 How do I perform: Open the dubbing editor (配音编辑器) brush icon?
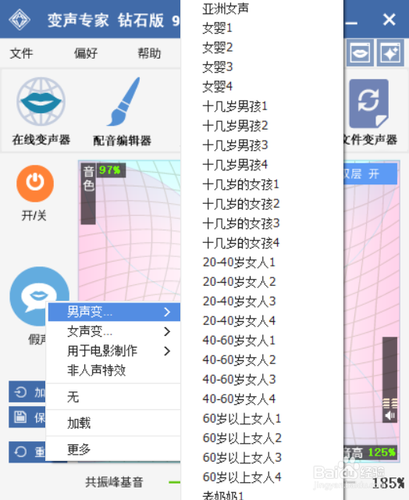coord(124,102)
